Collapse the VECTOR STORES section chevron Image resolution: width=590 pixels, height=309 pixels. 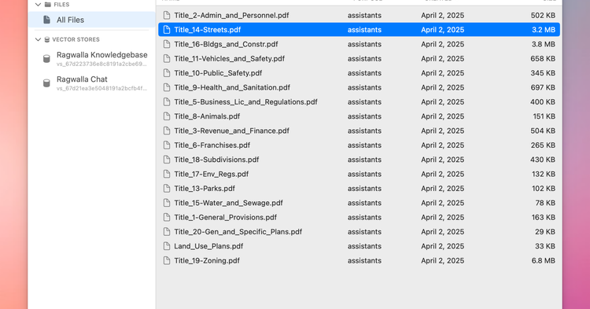tap(38, 39)
